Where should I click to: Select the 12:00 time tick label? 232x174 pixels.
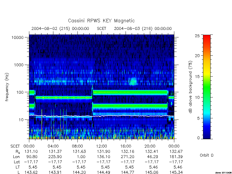coord(101,146)
